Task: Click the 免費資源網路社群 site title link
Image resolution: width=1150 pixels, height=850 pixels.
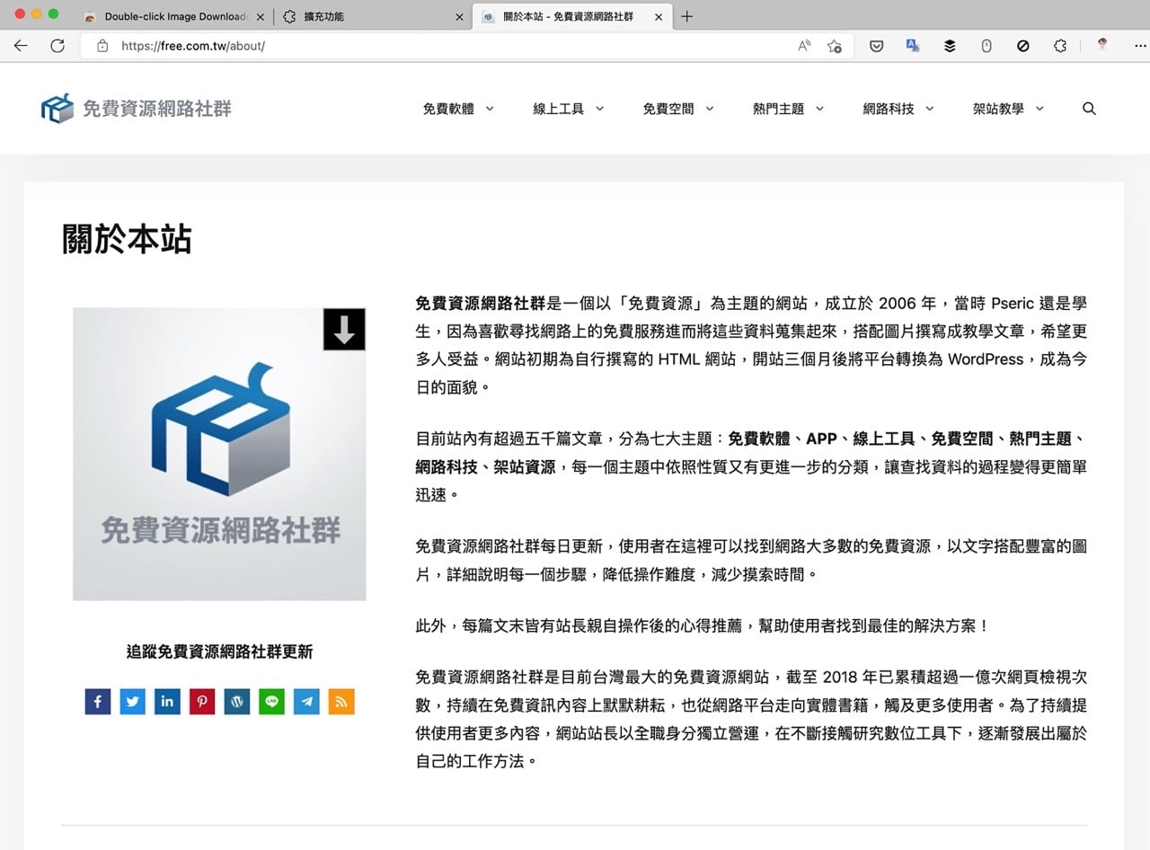Action: click(x=156, y=109)
